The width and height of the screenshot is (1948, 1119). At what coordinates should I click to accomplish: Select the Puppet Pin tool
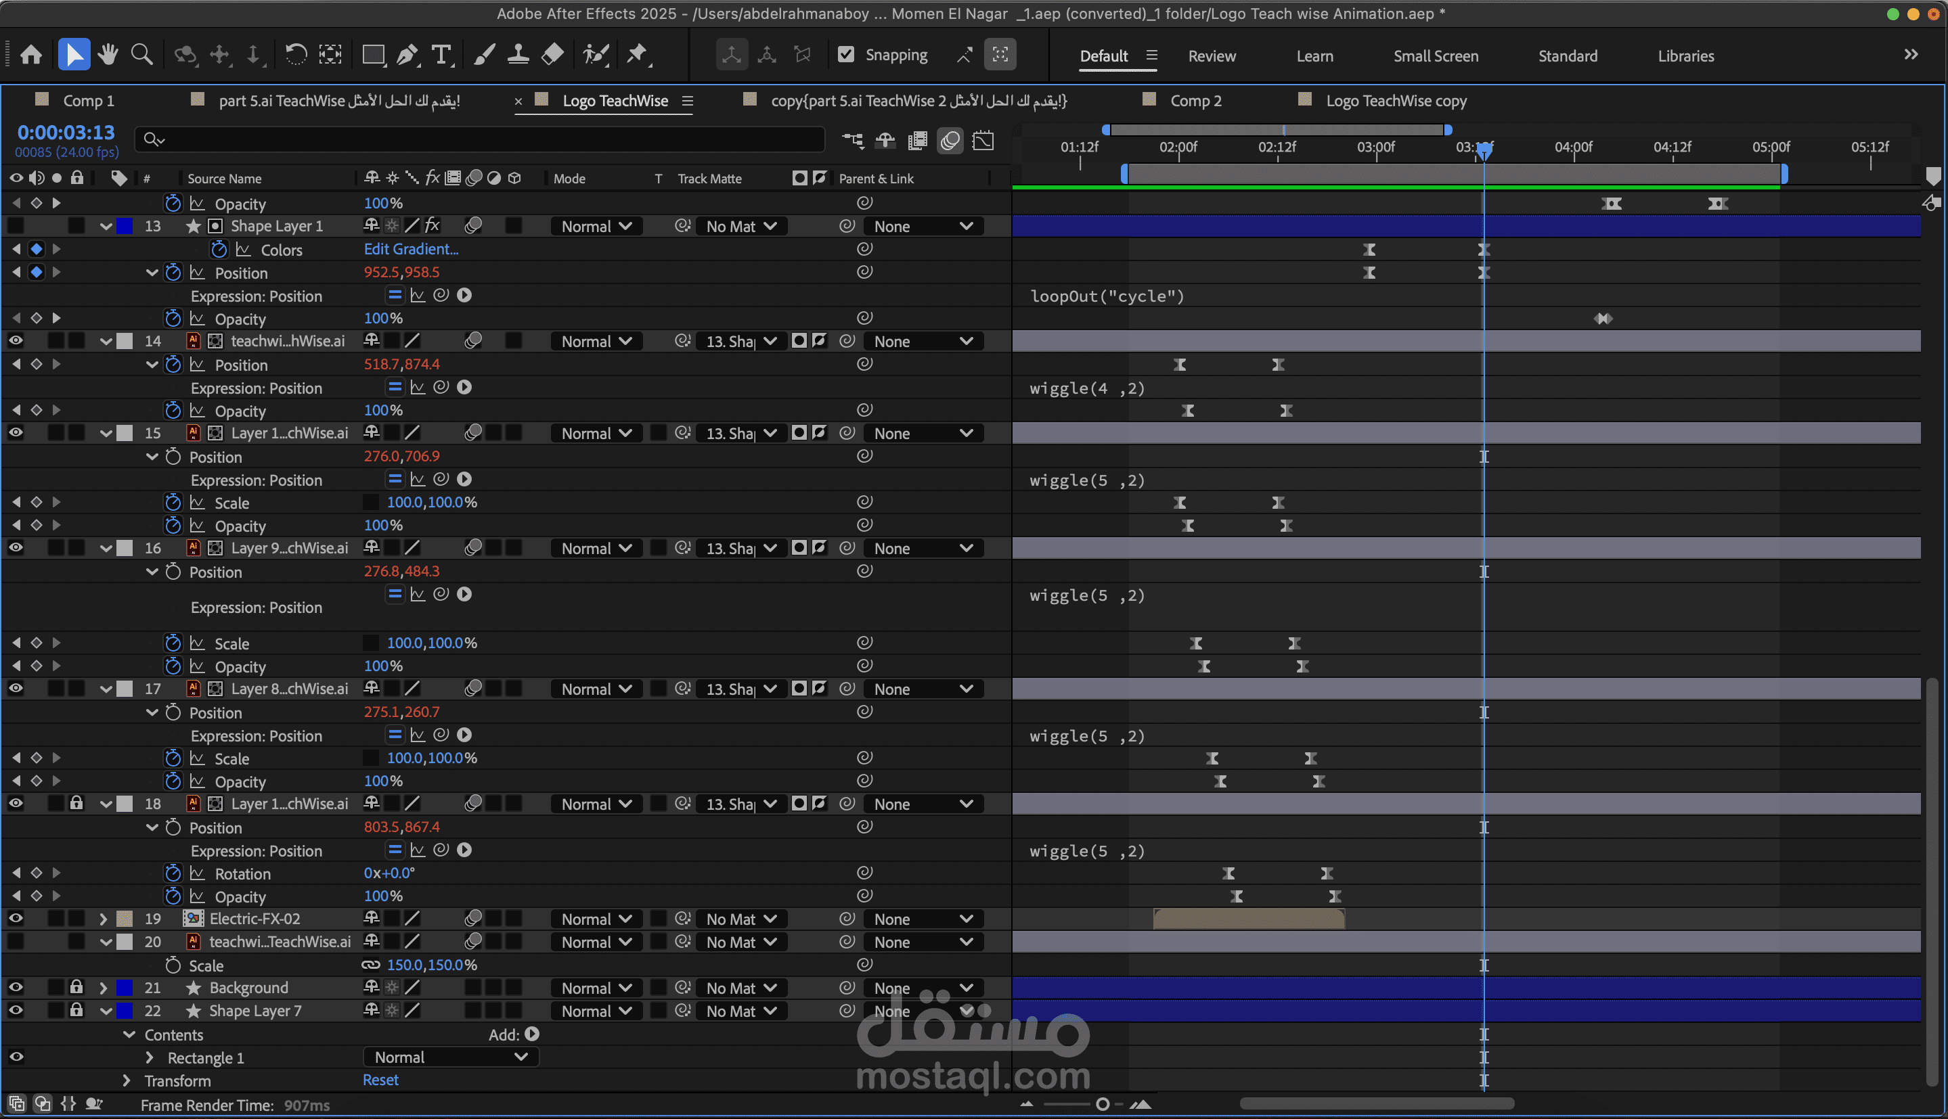coord(638,55)
